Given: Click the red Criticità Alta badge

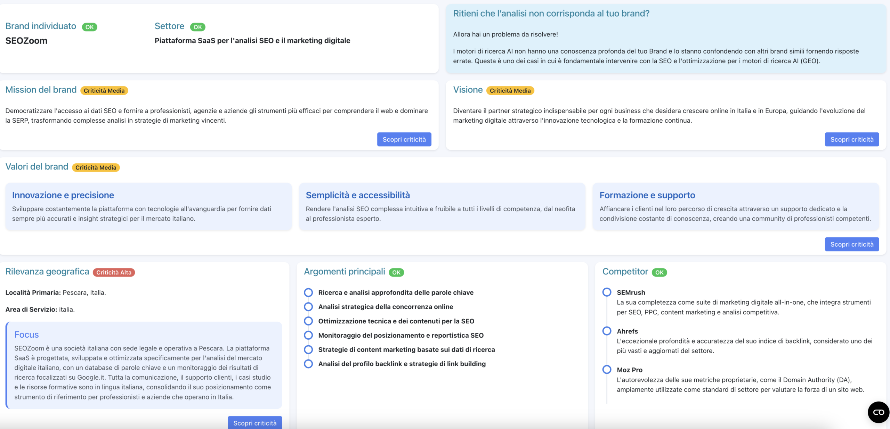Looking at the screenshot, I should pyautogui.click(x=114, y=272).
